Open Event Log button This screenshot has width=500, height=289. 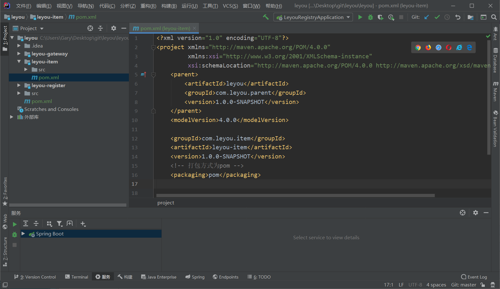(x=474, y=277)
